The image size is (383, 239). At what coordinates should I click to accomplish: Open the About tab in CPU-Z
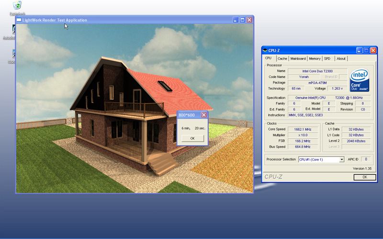click(x=341, y=58)
